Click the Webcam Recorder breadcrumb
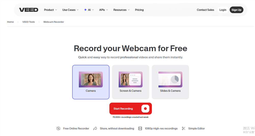This screenshot has height=136, width=255. pos(54,22)
